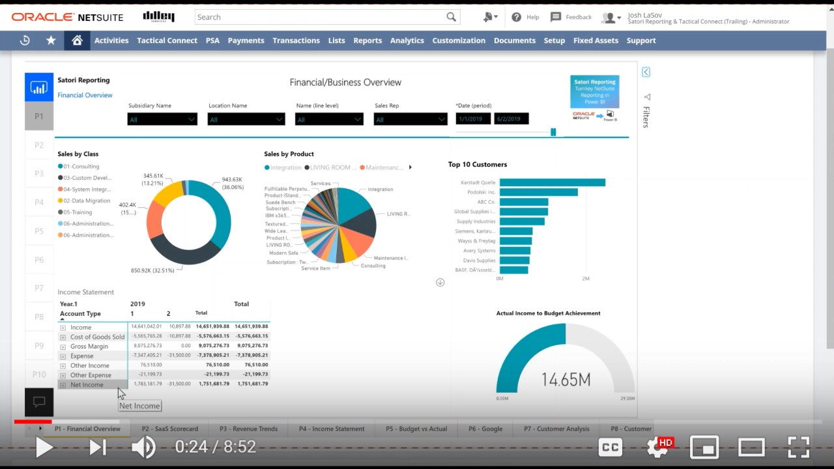The width and height of the screenshot is (834, 469).
Task: Collapse the Filters pane arrow
Action: (646, 72)
